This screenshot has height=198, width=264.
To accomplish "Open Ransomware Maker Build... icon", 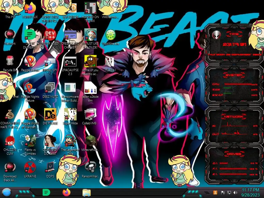I will click(70, 92).
